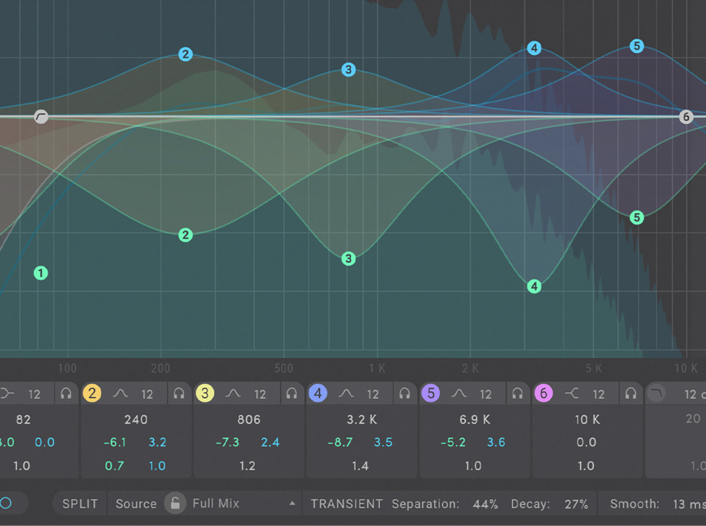Adjust the Smooth value 13 ms
706x526 pixels.
pyautogui.click(x=689, y=504)
